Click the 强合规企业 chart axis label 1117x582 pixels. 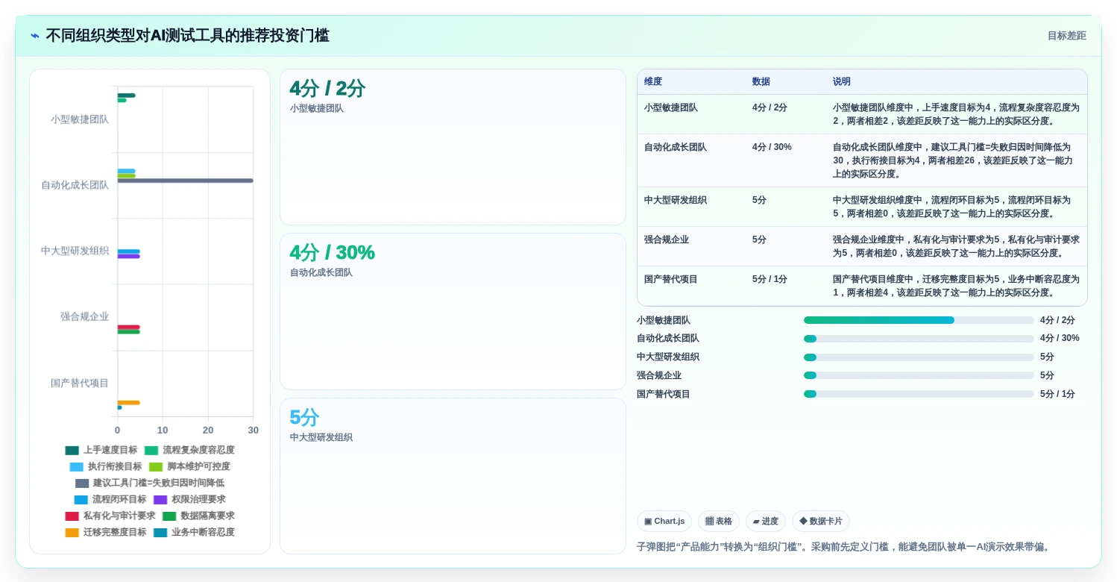[x=85, y=316]
